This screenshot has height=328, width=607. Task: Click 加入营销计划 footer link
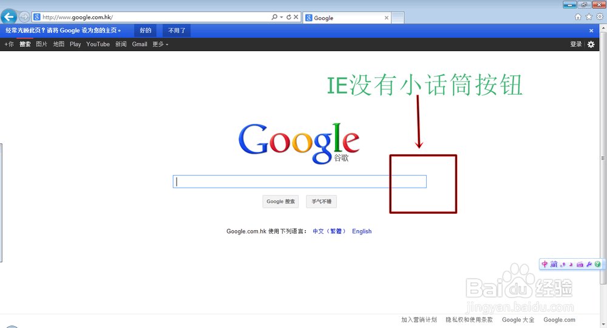click(419, 320)
